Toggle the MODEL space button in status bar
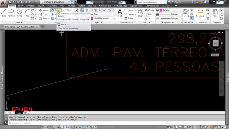The image size is (229, 129). tap(170, 127)
